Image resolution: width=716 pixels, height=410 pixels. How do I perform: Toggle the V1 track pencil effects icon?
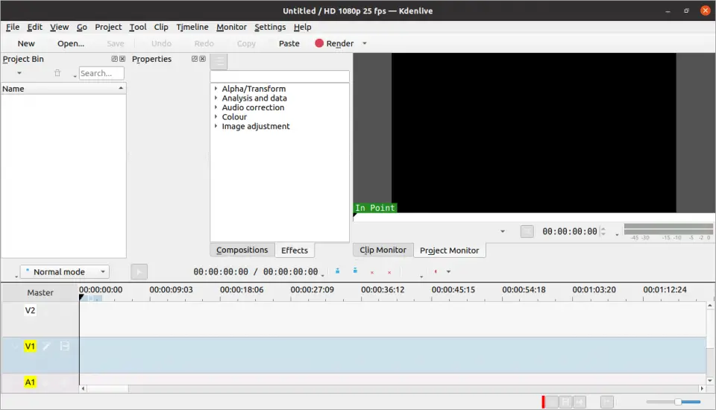[46, 347]
